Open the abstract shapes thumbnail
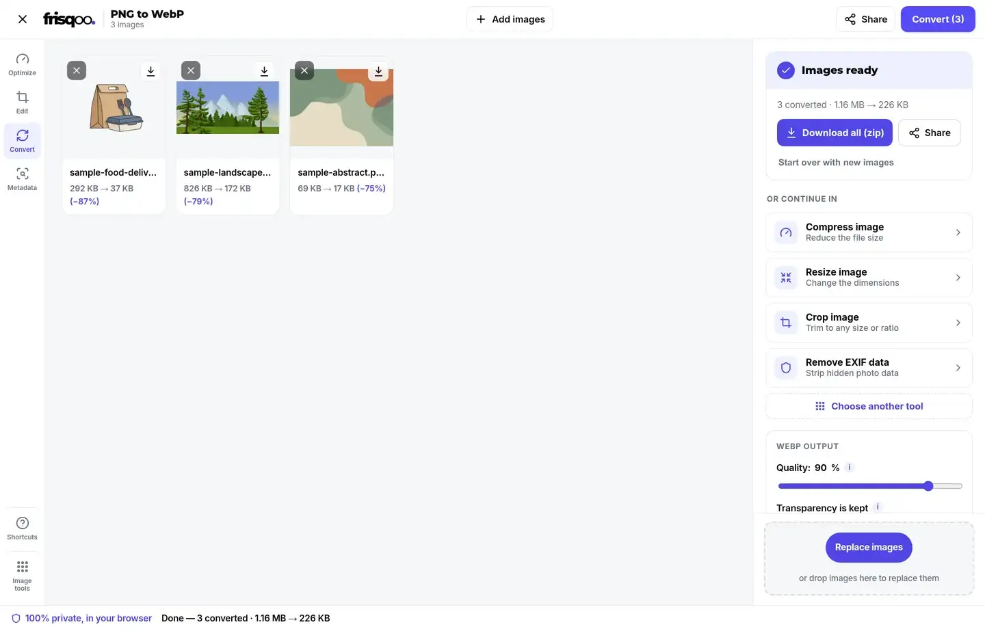Screen dimensions: 985x631 tap(342, 108)
